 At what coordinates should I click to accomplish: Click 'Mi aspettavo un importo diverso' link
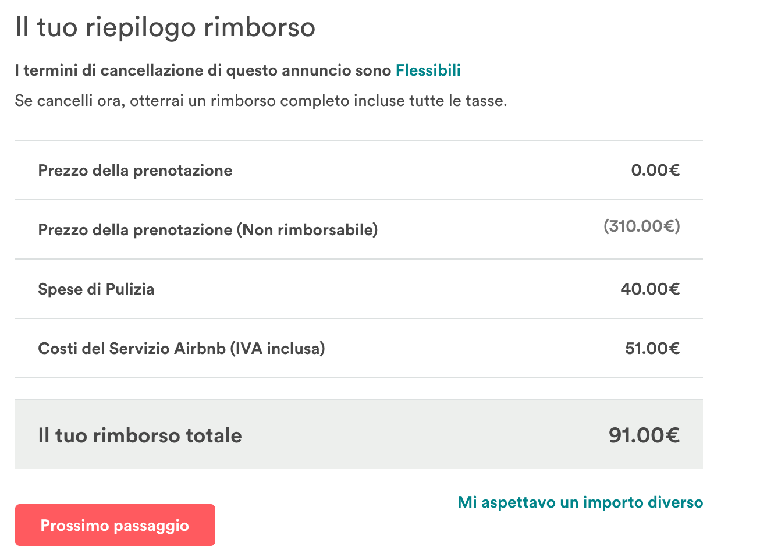[580, 502]
